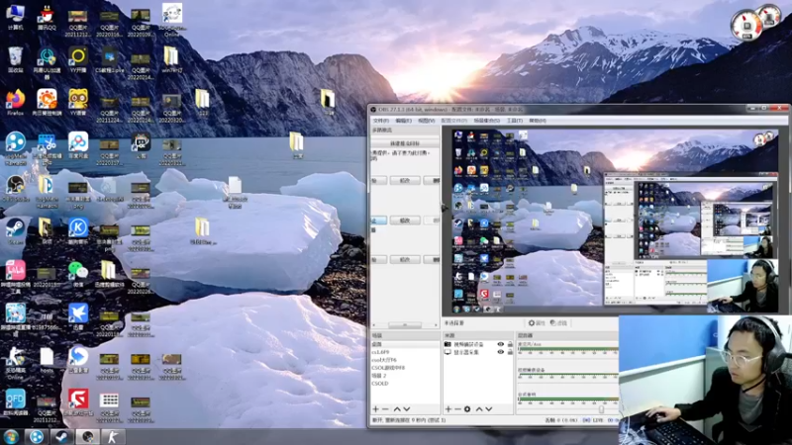Open OBS Studio desktop shortcut
Image resolution: width=792 pixels, height=445 pixels.
(16, 189)
